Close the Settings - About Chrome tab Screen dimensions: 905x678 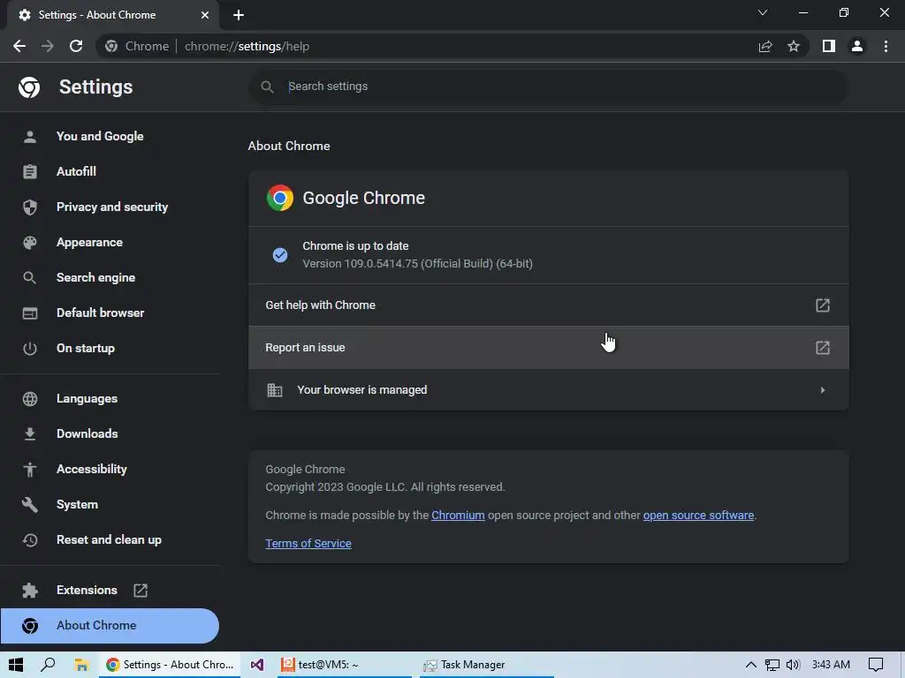click(x=205, y=15)
